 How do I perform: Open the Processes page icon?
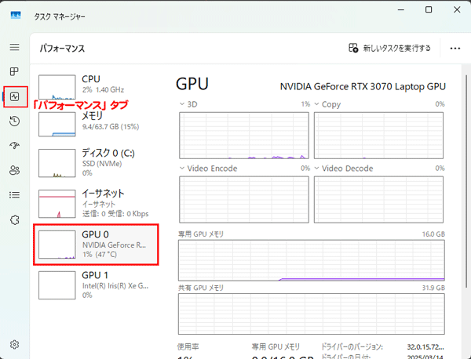[14, 72]
